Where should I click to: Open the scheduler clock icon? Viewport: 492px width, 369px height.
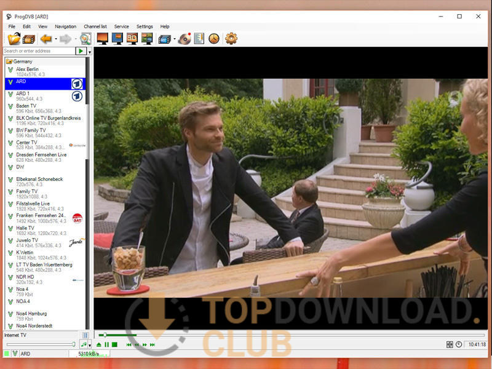click(214, 39)
